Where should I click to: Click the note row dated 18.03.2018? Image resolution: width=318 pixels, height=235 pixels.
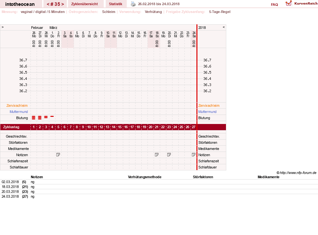159,187
